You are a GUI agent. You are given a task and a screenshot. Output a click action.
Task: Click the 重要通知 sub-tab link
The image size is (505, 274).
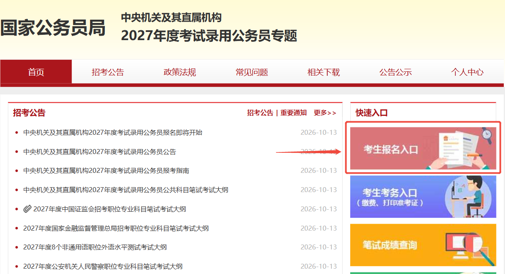point(293,113)
